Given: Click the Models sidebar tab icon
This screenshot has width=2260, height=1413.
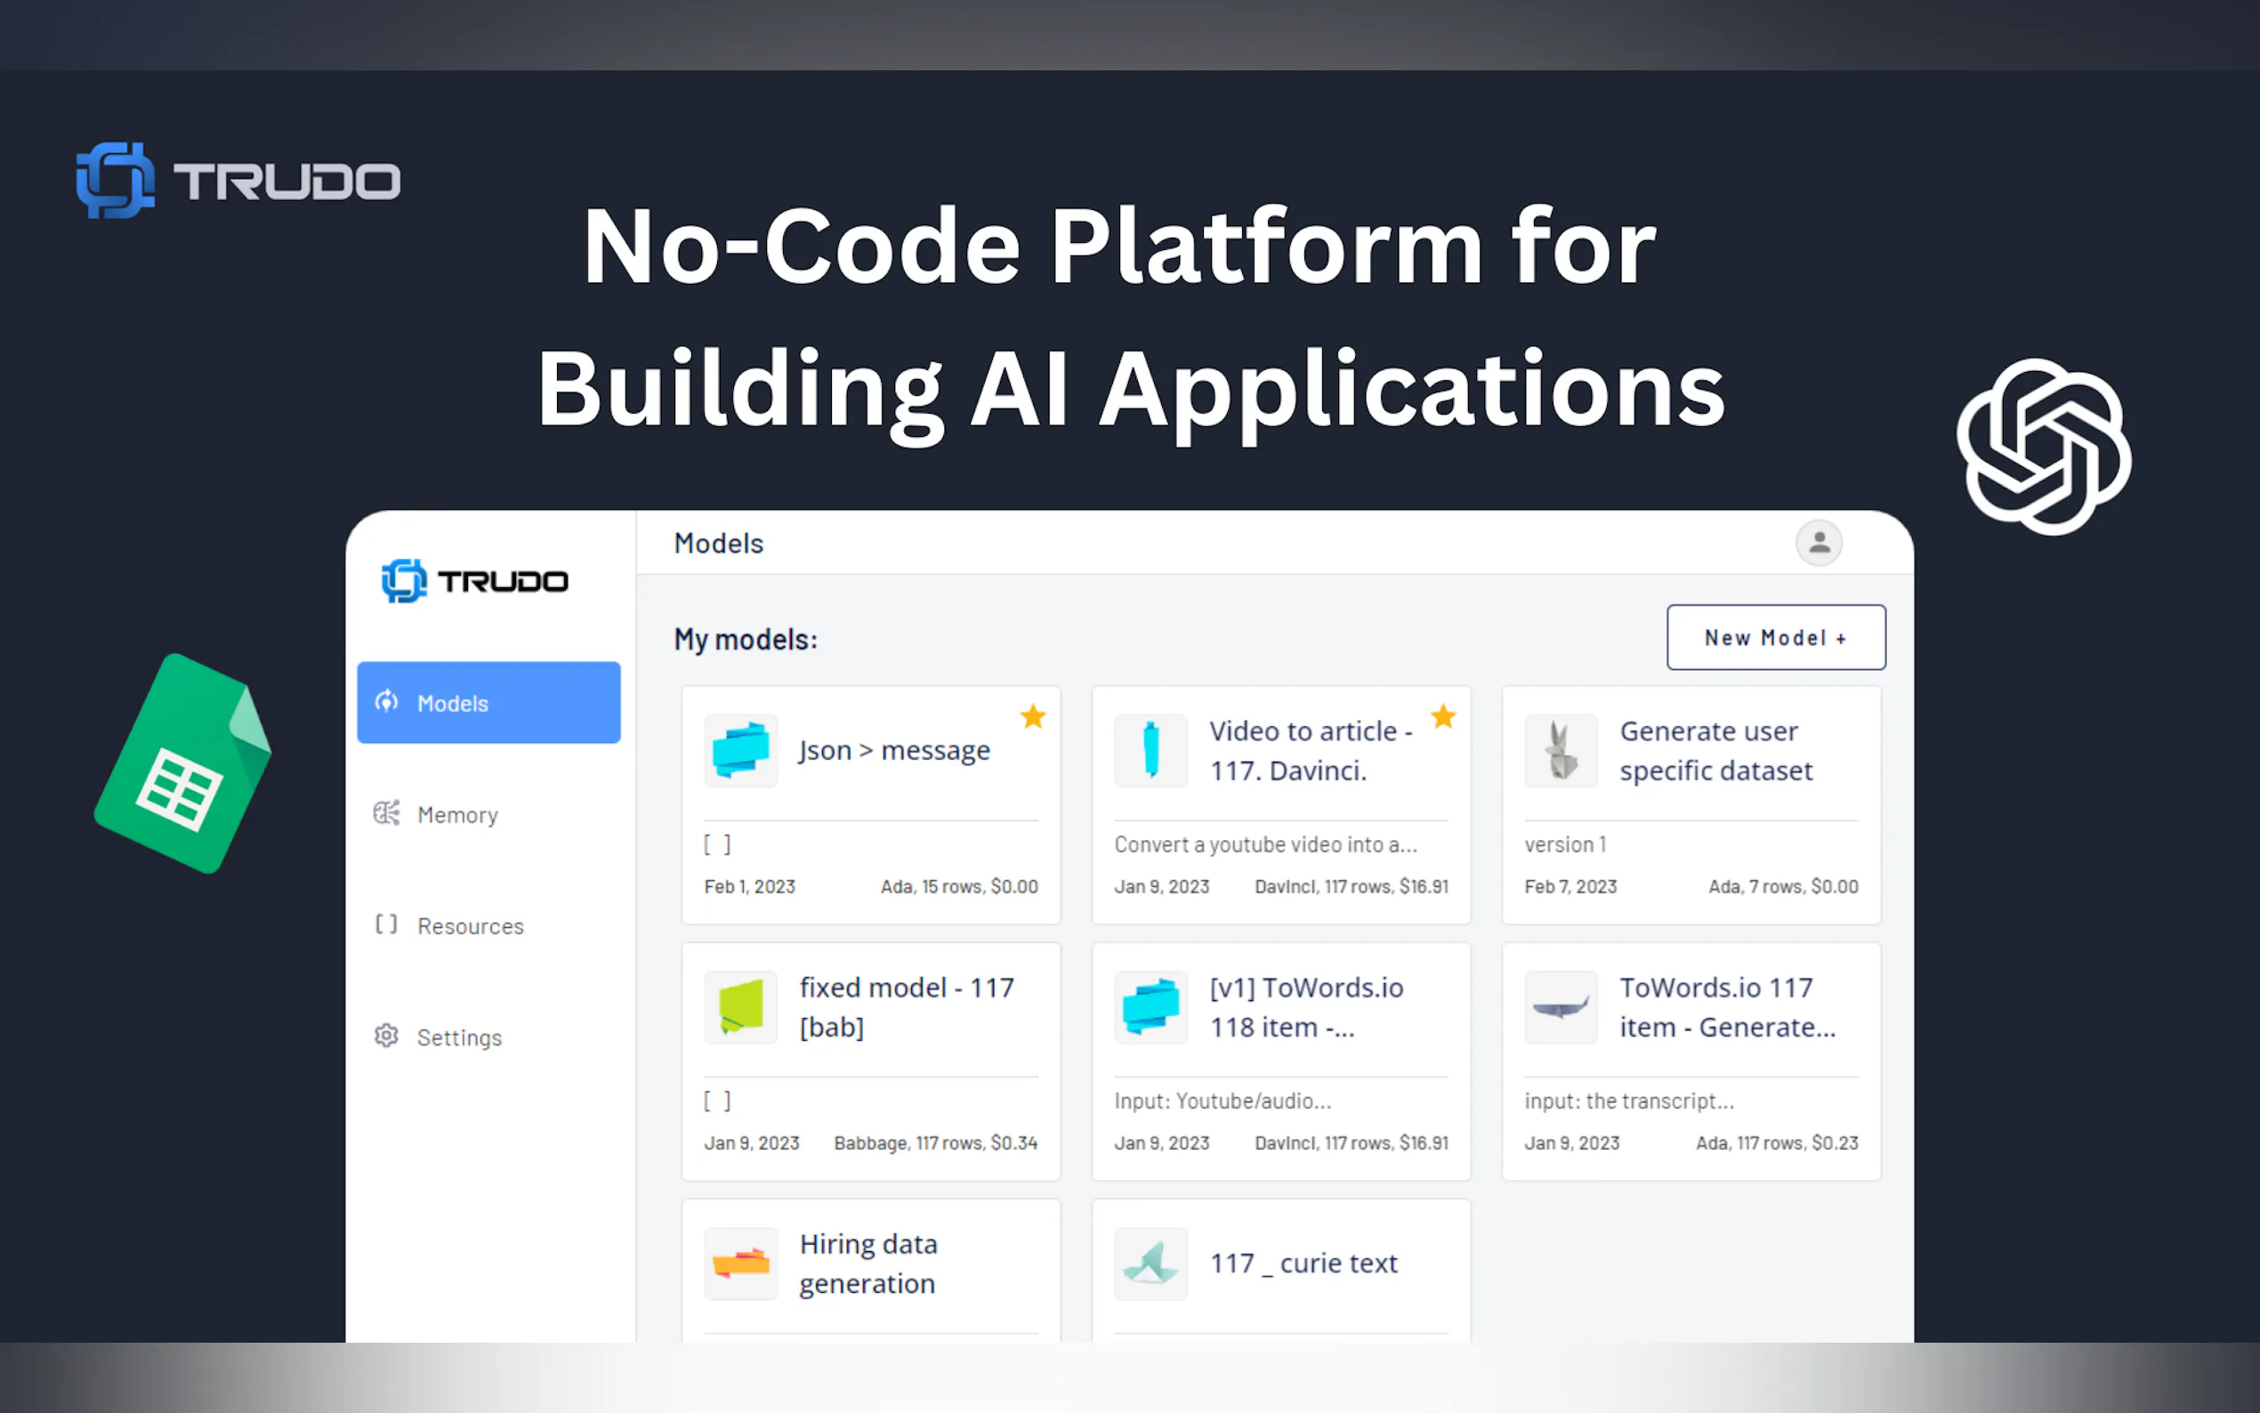Looking at the screenshot, I should [387, 702].
